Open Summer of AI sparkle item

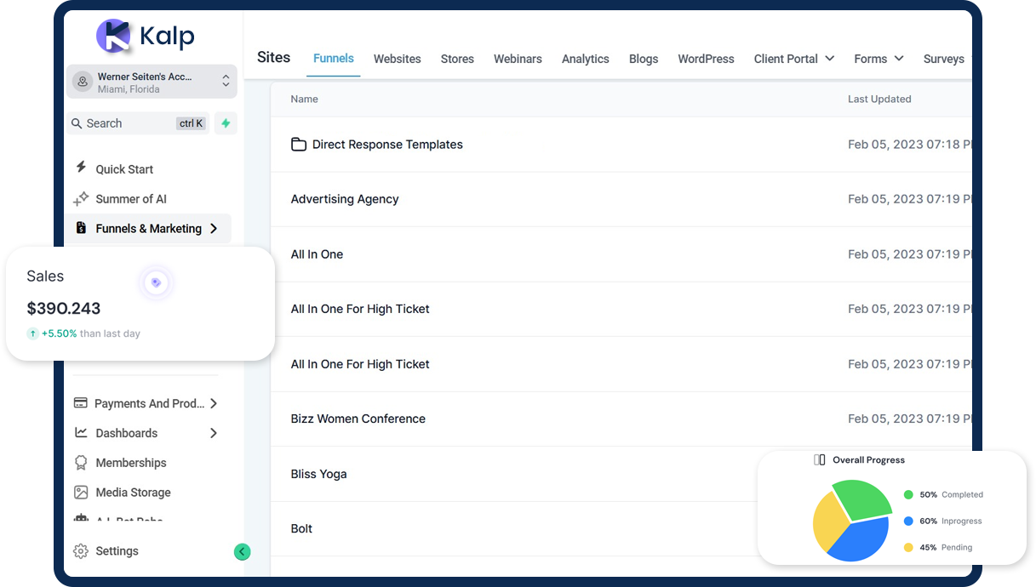point(130,199)
